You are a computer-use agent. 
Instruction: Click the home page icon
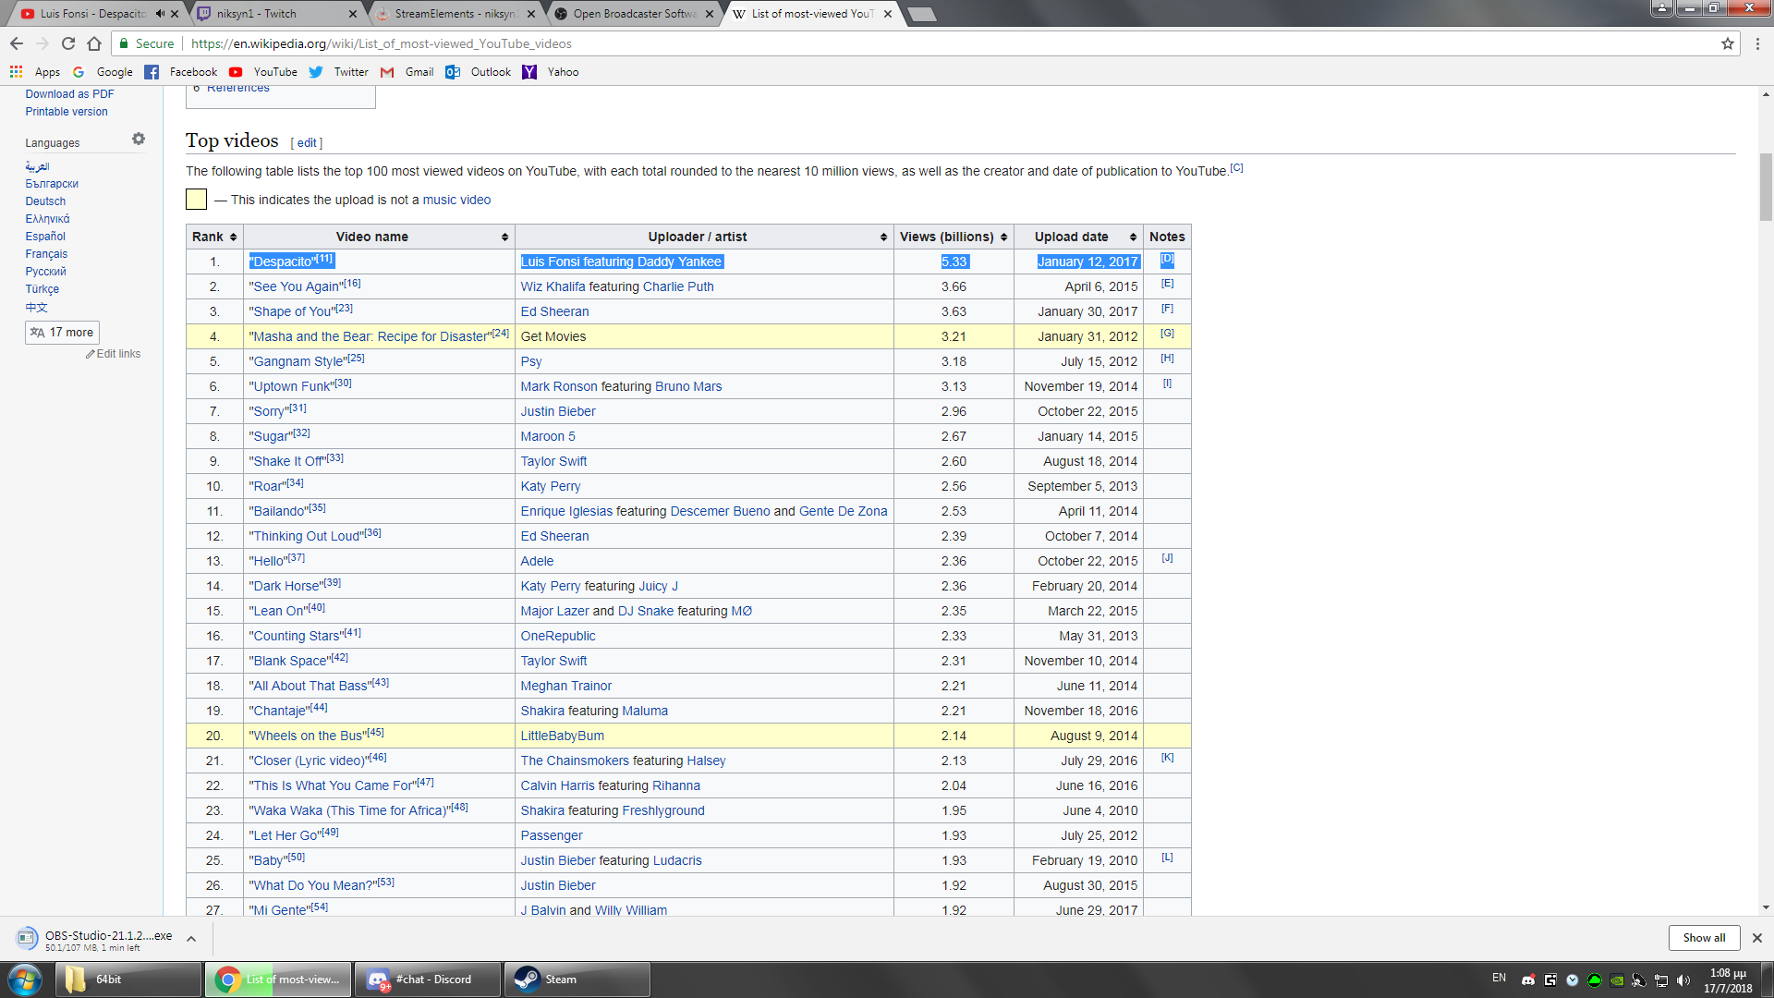[x=94, y=43]
